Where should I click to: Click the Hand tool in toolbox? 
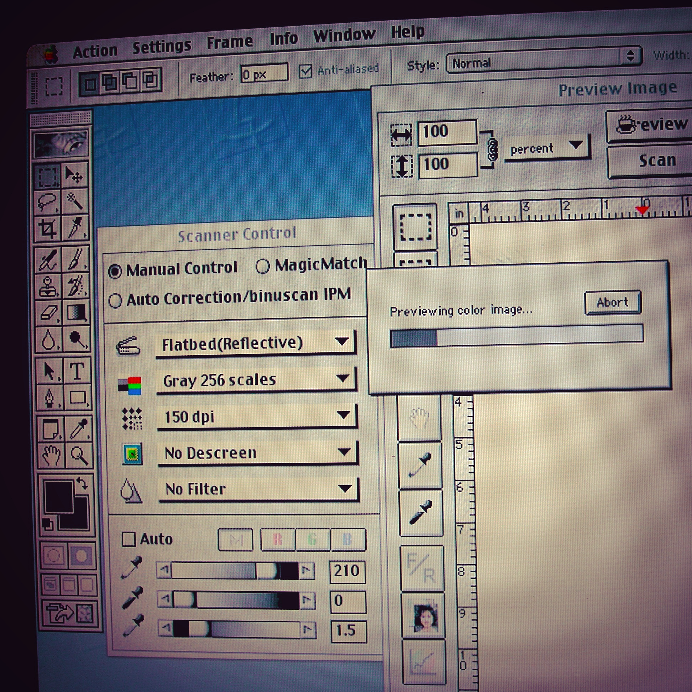pyautogui.click(x=52, y=456)
